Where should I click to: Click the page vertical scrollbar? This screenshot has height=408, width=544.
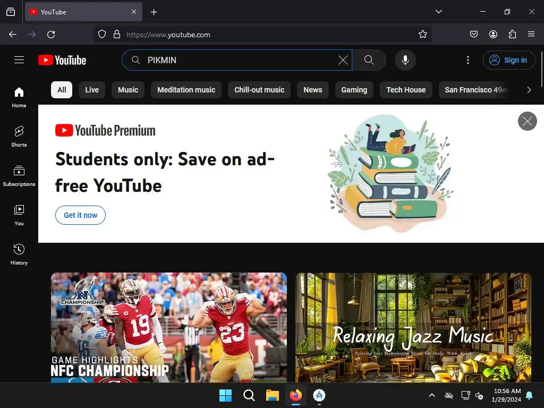tap(542, 70)
